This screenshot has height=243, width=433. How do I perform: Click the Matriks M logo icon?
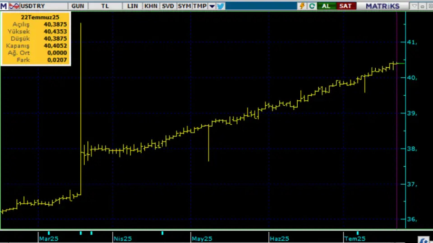coord(4,6)
